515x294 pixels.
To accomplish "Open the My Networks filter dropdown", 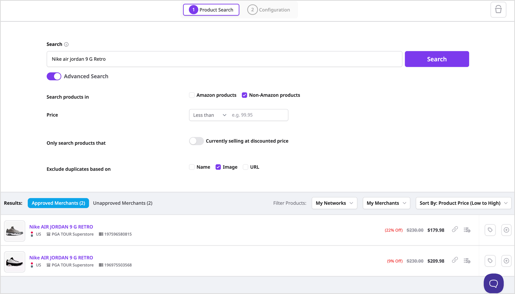I will (x=334, y=203).
